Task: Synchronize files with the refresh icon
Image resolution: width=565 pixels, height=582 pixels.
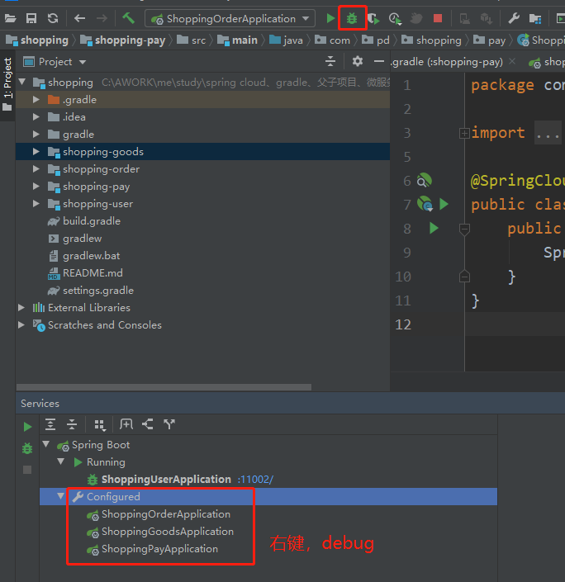Action: point(53,18)
